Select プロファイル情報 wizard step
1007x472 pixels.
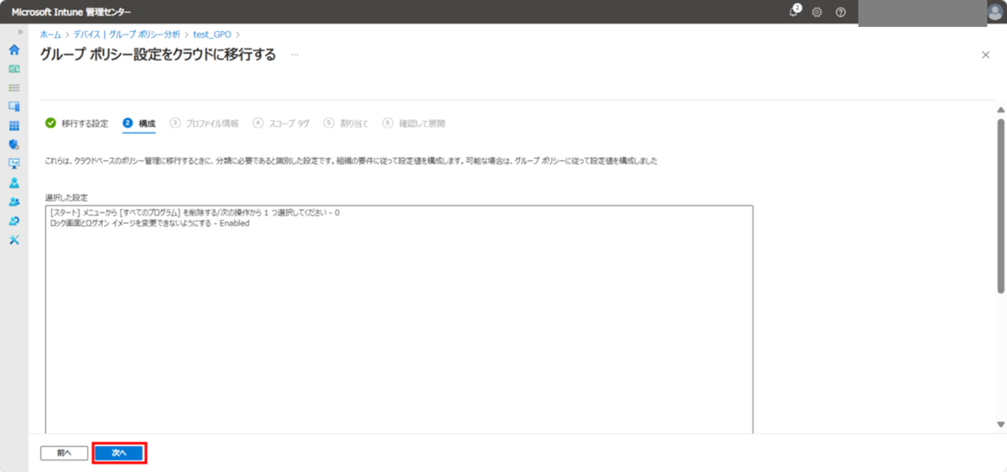204,123
